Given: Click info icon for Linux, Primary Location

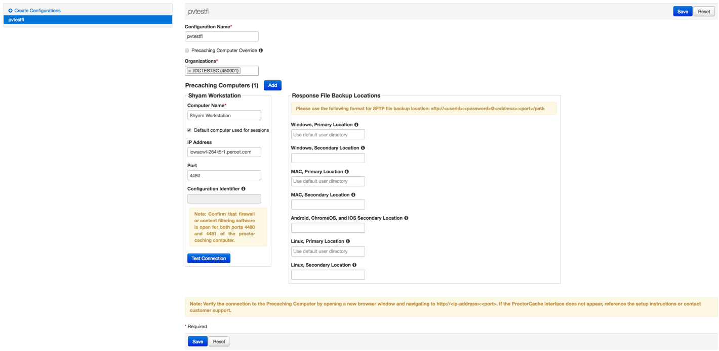Looking at the screenshot, I should 348,241.
